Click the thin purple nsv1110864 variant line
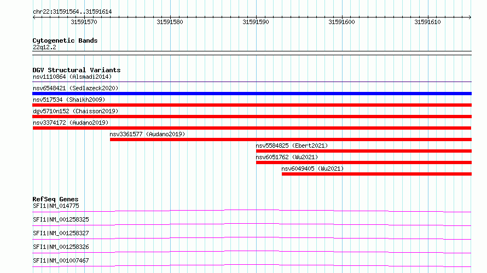 coord(252,82)
